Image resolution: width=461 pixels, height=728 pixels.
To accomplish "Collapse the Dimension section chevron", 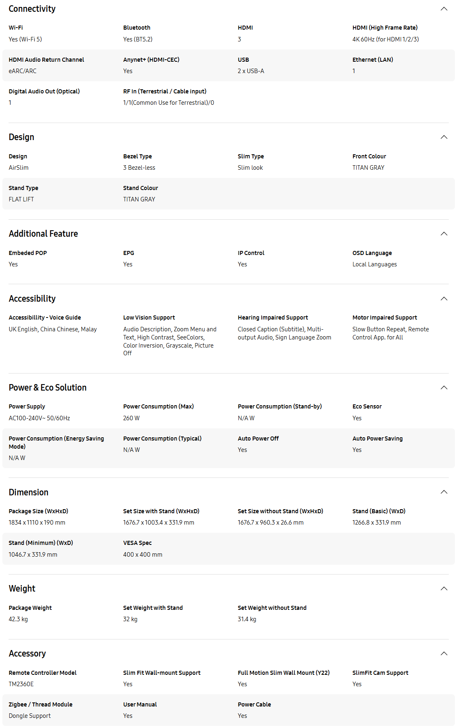I will coord(444,492).
